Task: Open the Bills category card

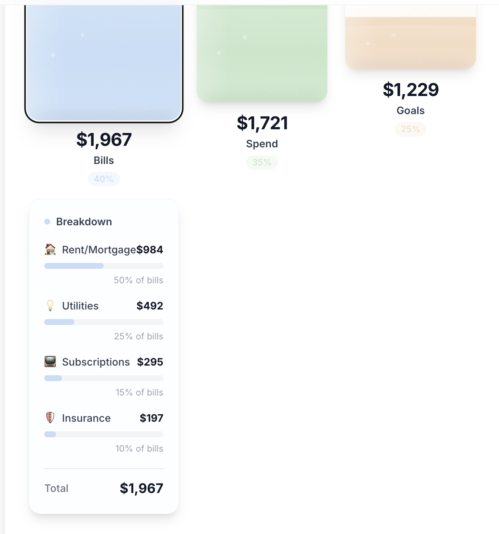Action: (x=104, y=59)
